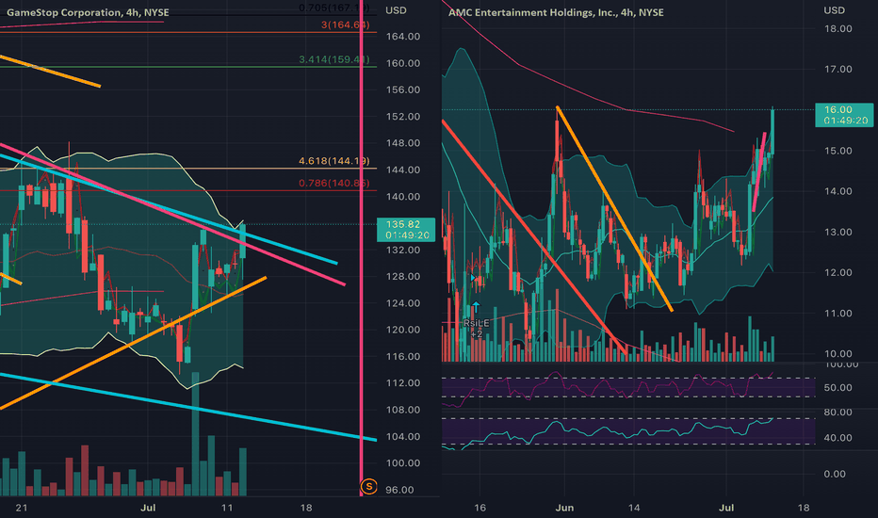
Task: Click the 50.00 tick on the RSI pane scale
Action: click(838, 387)
